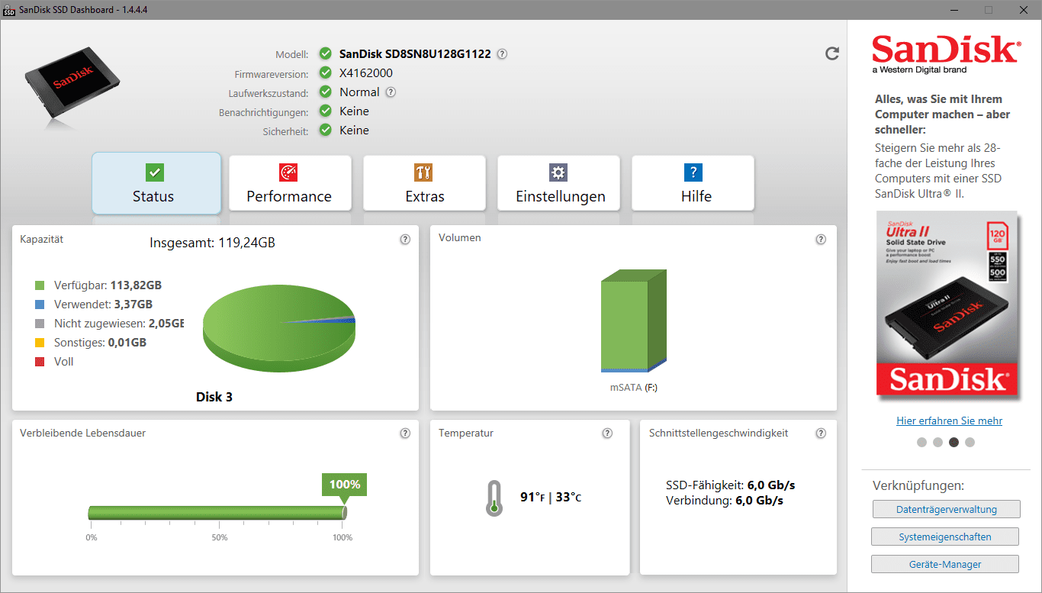Click red Voll legend swatch

pyautogui.click(x=40, y=362)
